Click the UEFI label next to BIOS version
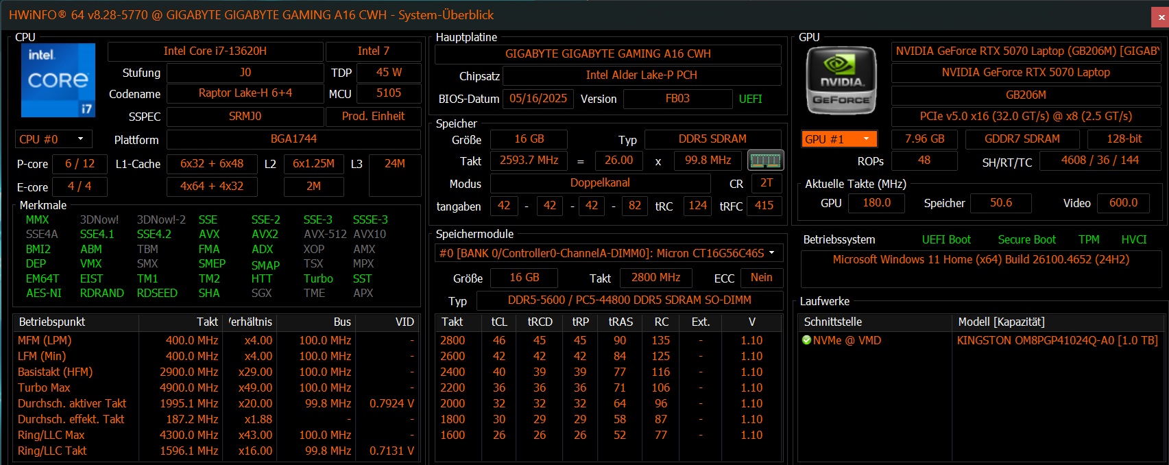Screen dimensions: 1169x465 (x=751, y=99)
